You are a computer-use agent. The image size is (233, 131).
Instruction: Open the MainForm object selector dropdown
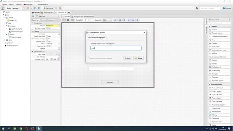point(48,16)
